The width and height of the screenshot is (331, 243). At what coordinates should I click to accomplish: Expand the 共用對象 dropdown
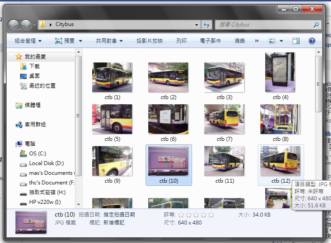109,41
